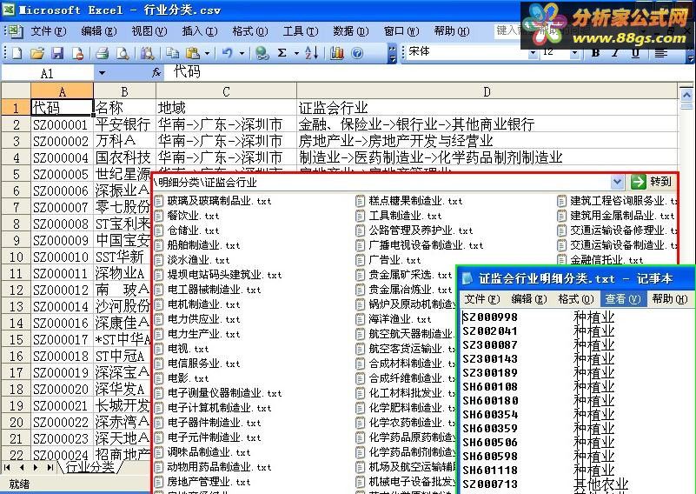Open the 格式(O) menu in Excel
The image size is (696, 494).
[250, 31]
